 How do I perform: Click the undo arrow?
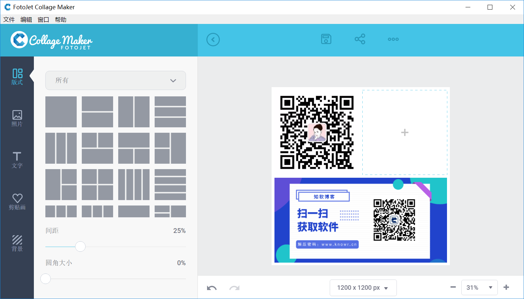pos(212,288)
